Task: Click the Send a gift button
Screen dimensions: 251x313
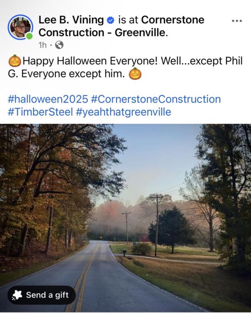Action: pyautogui.click(x=41, y=295)
